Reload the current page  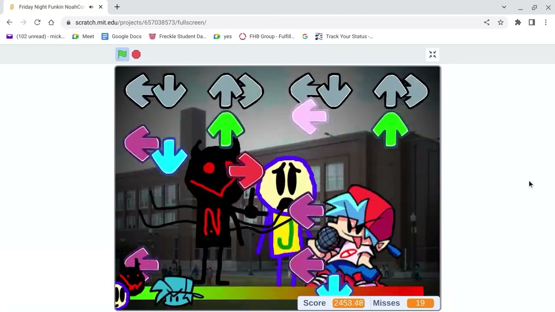pyautogui.click(x=37, y=23)
